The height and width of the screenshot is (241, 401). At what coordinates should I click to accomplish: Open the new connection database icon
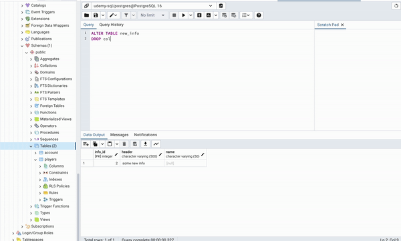pyautogui.click(x=221, y=6)
